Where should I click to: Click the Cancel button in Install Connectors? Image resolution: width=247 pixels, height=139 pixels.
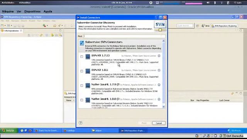(159, 123)
